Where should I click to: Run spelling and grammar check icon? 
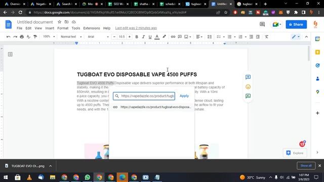tap(28, 37)
